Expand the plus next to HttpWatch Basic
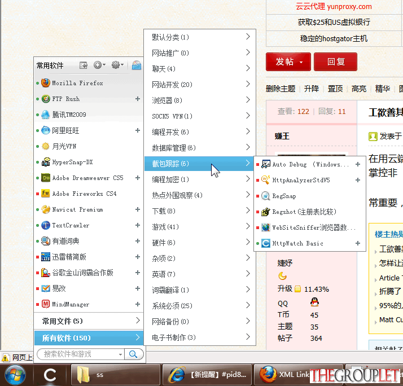Screen dimensions: 403x386 358,243
